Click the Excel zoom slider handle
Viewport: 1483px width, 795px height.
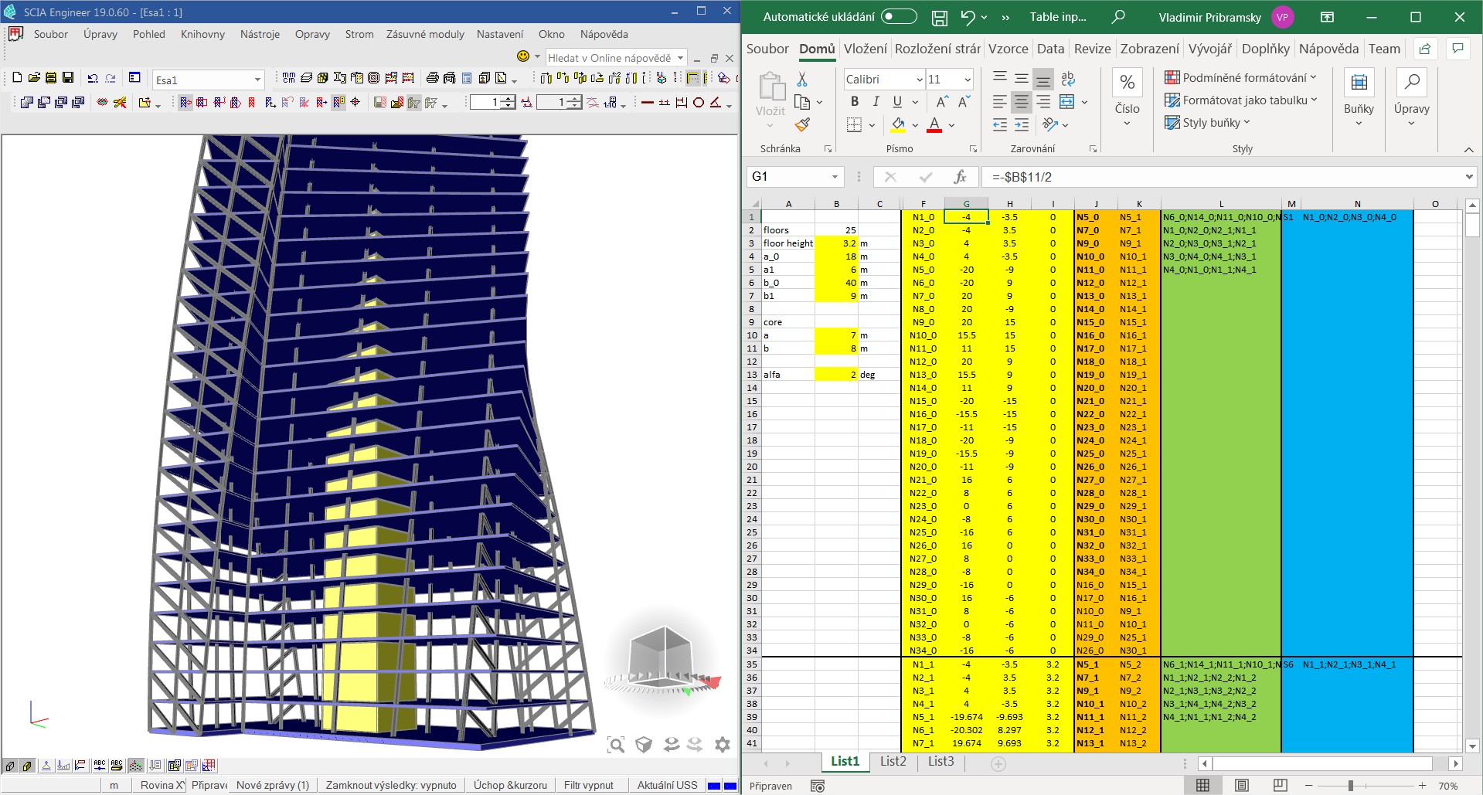pos(1350,786)
